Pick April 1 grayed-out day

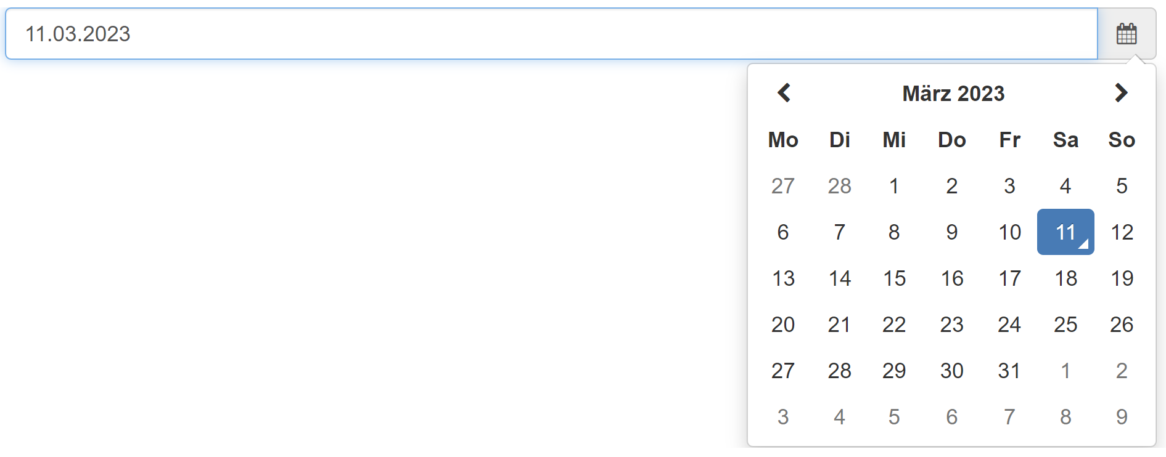pos(1065,371)
